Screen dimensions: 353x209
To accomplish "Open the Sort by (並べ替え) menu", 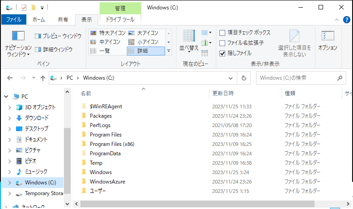I will pyautogui.click(x=189, y=41).
